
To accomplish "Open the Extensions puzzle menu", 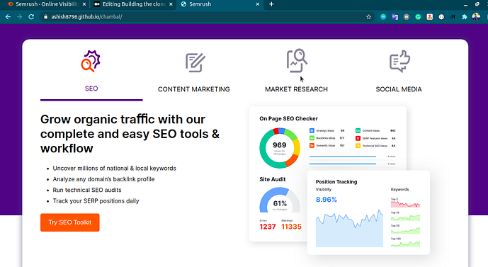I will (x=465, y=17).
